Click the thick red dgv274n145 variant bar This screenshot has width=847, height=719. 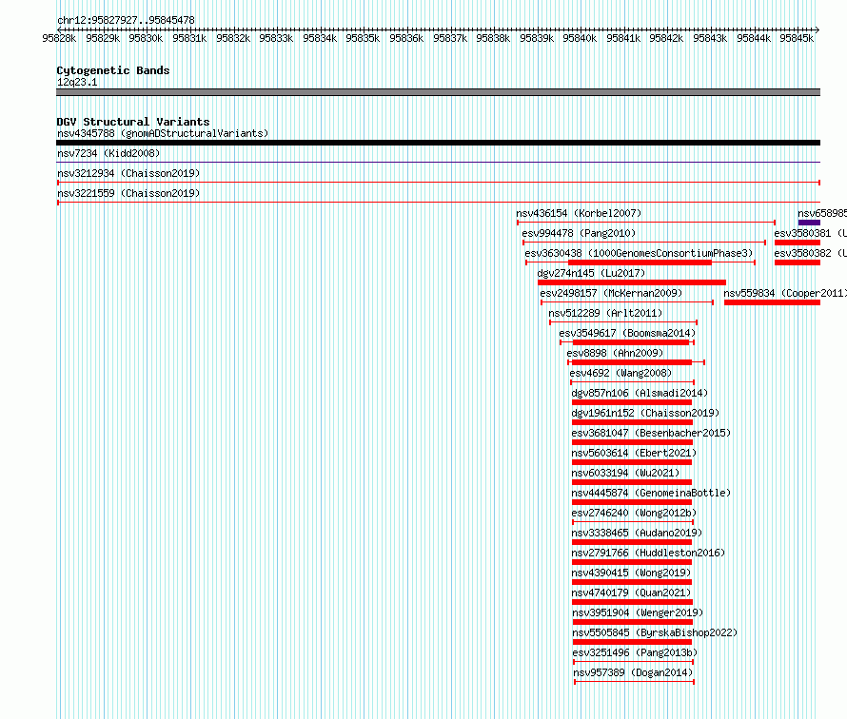[x=632, y=282]
